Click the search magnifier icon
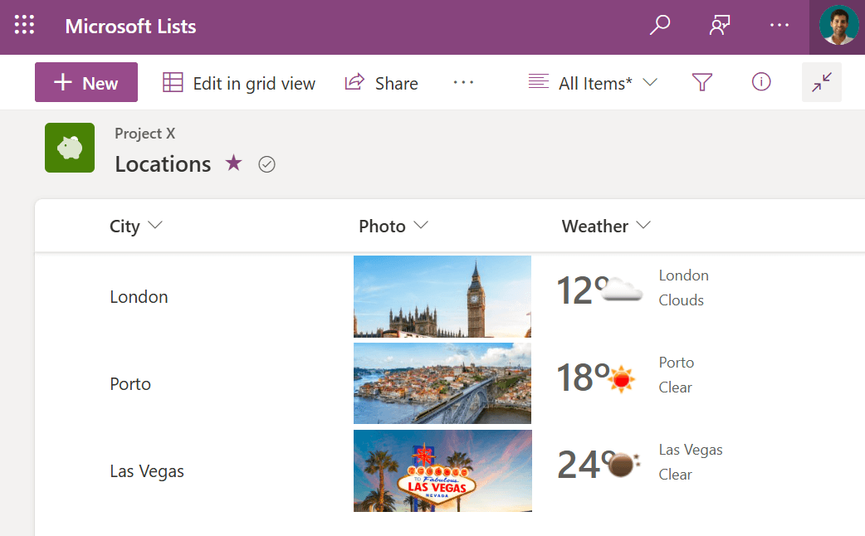 tap(659, 26)
